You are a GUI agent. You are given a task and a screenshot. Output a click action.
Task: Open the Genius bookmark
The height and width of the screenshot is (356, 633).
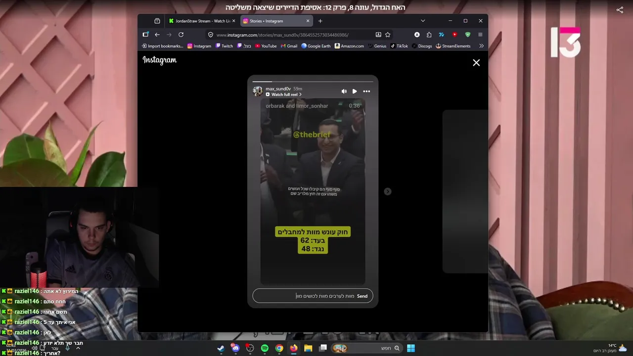tap(377, 46)
